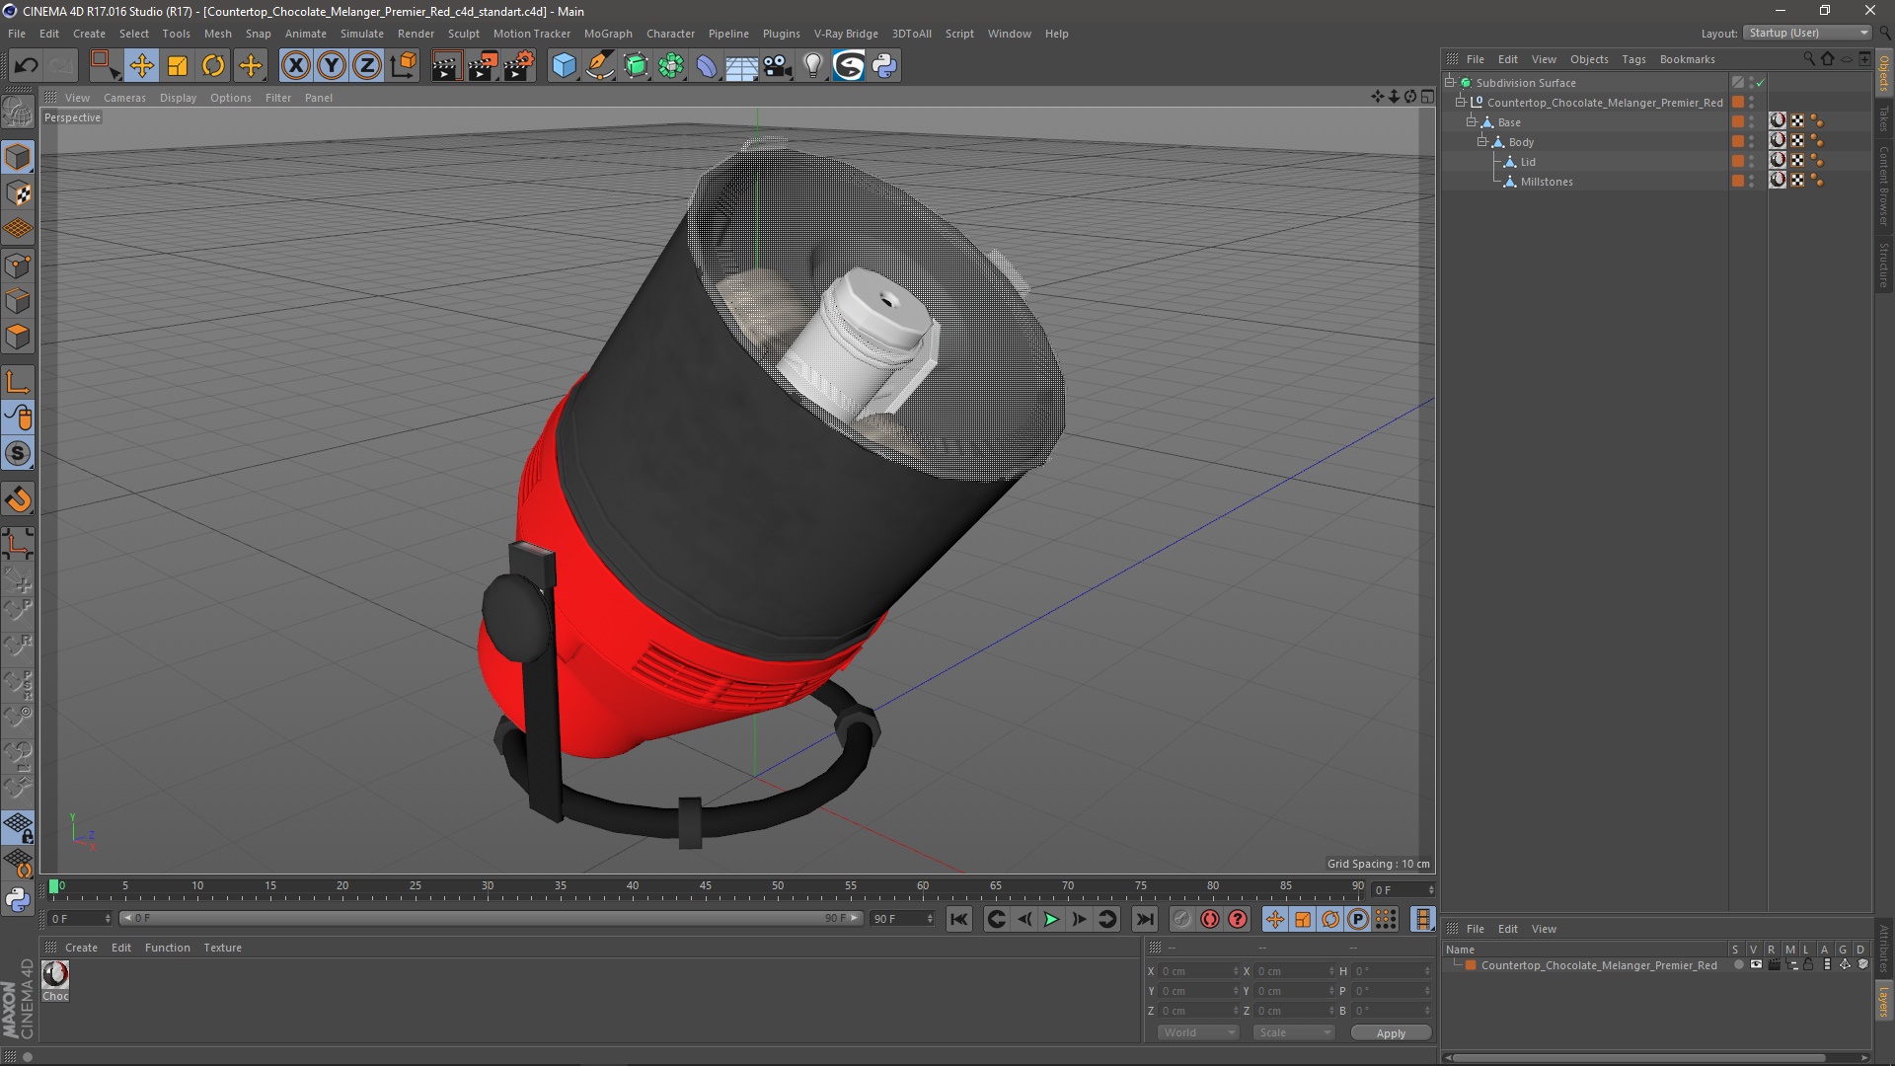The height and width of the screenshot is (1066, 1895).
Task: Click the Magnet tool icon
Action: (18, 499)
